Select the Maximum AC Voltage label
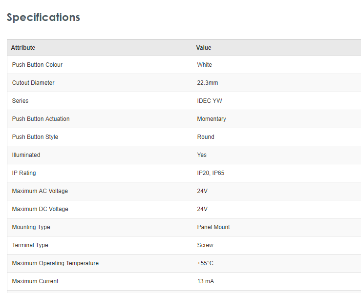Viewport: 361px width, 293px height. [x=40, y=191]
